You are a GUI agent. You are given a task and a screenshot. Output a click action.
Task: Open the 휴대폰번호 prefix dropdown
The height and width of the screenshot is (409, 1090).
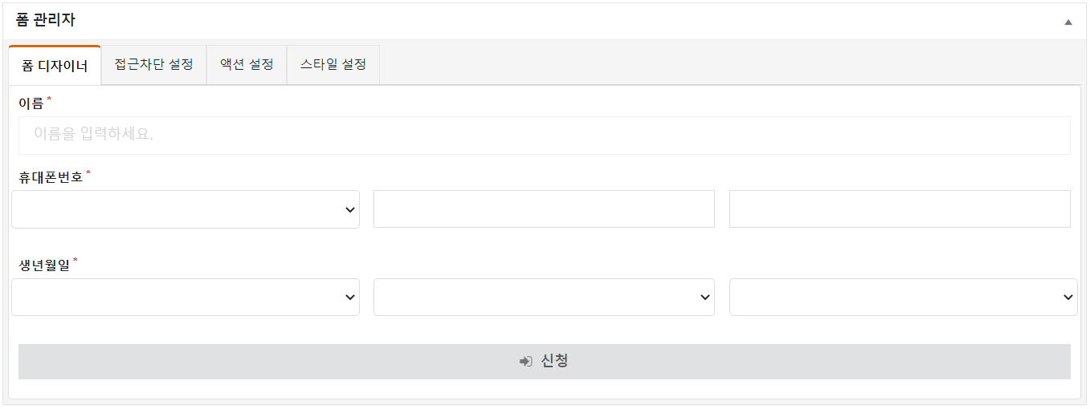coord(186,209)
